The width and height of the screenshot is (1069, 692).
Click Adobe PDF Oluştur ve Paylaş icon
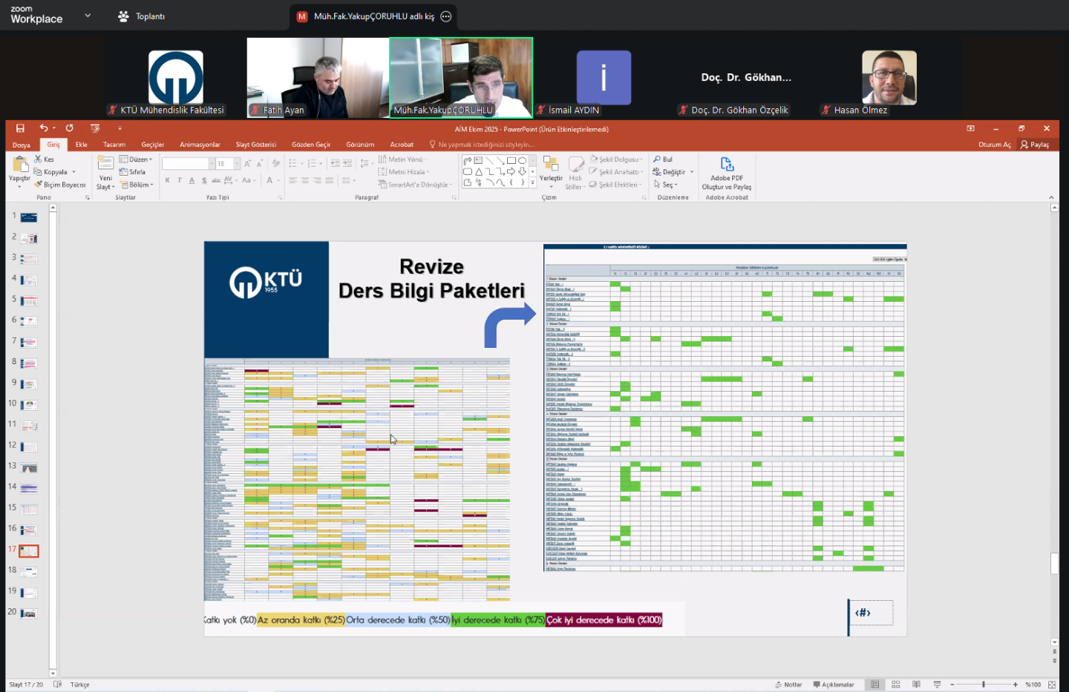point(727,165)
